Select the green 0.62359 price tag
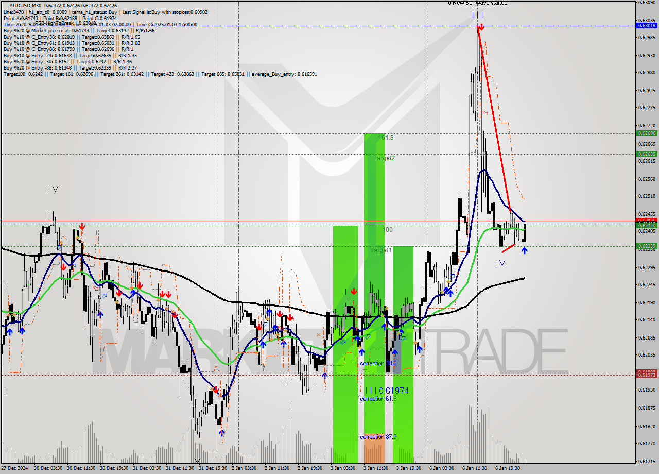 [x=647, y=246]
